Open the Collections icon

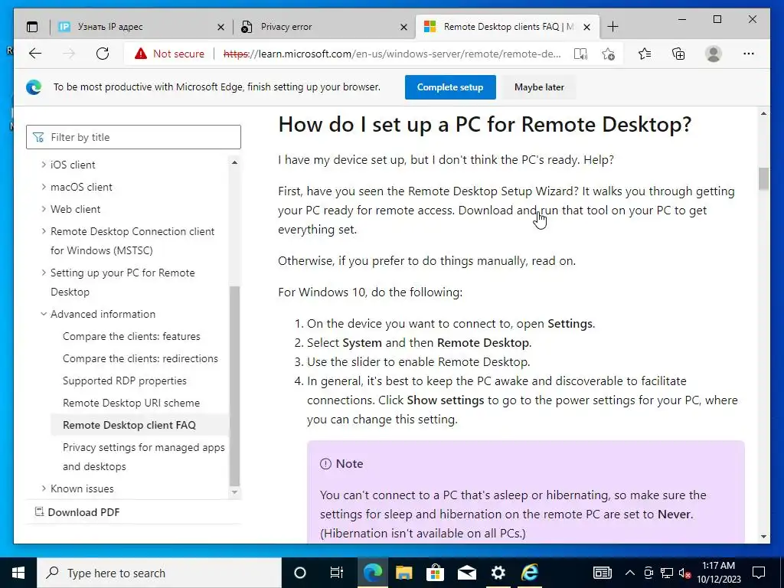click(678, 54)
